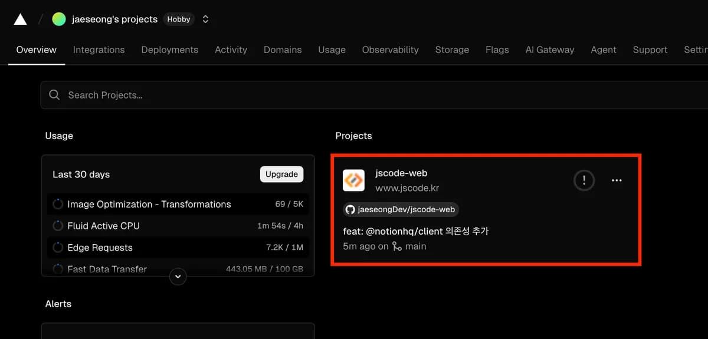This screenshot has width=708, height=339.
Task: Focus the Search Projects field
Action: pos(374,95)
